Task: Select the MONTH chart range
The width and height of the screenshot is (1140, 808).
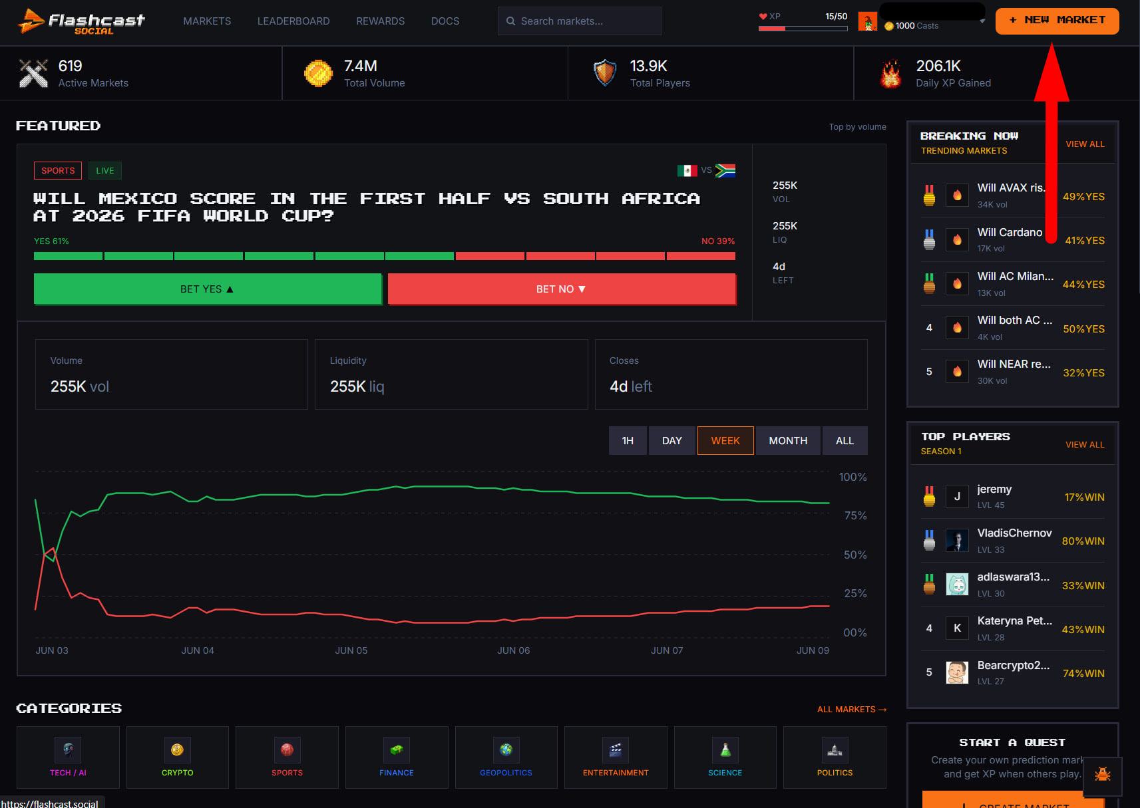Action: [788, 441]
